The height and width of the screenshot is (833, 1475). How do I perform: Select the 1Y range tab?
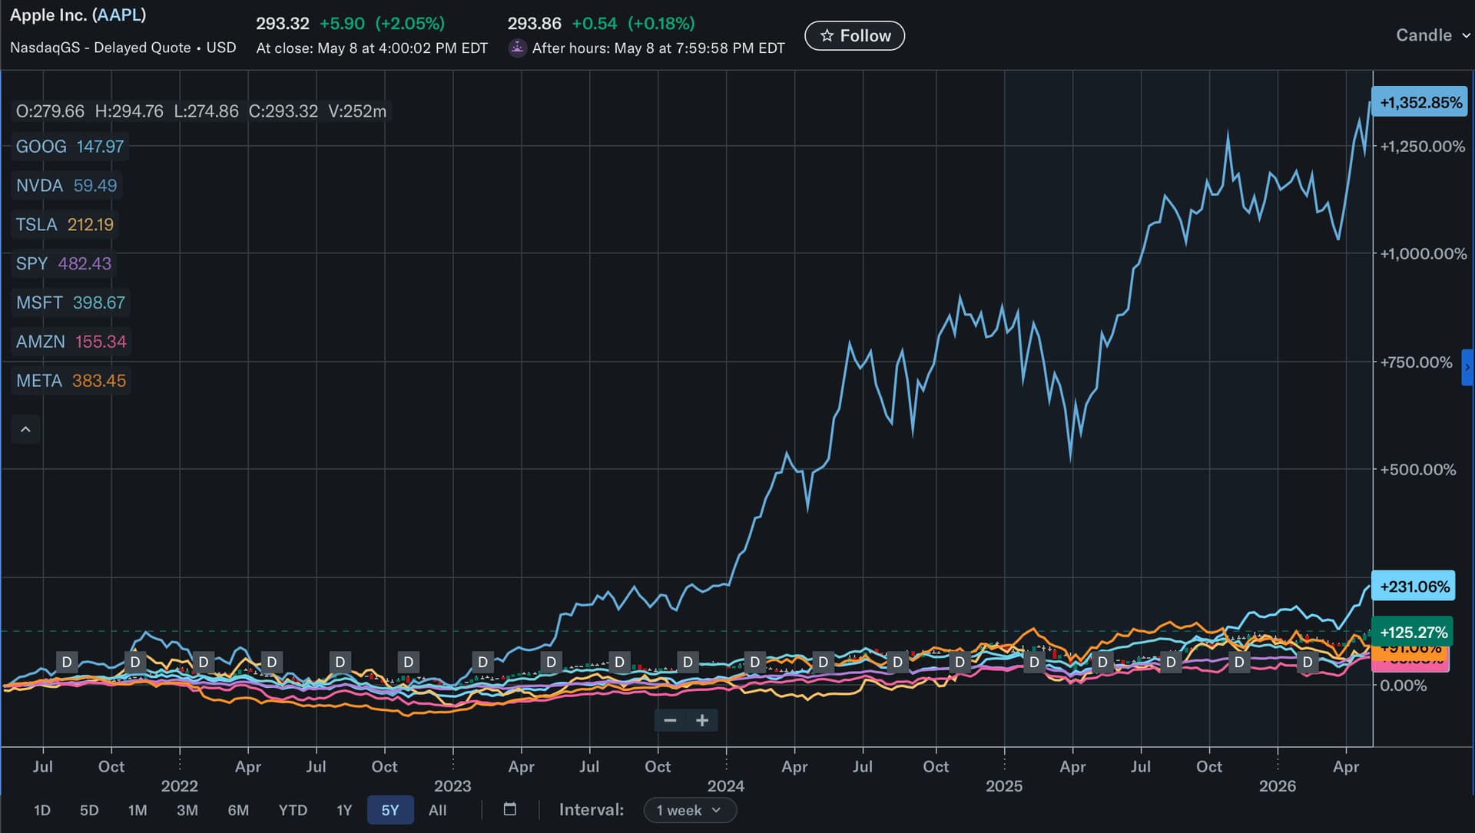344,810
